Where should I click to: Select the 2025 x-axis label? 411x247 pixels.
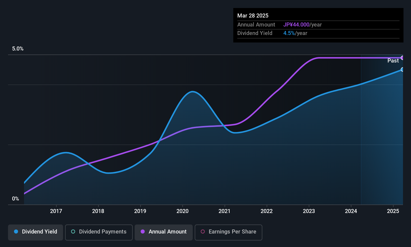tap(393, 211)
